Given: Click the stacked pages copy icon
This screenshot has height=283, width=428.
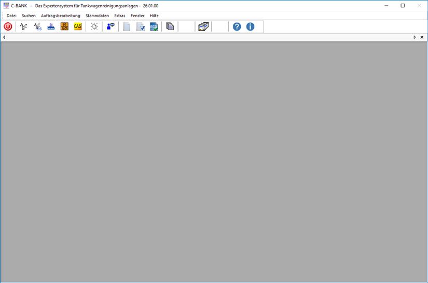Looking at the screenshot, I should (x=170, y=26).
